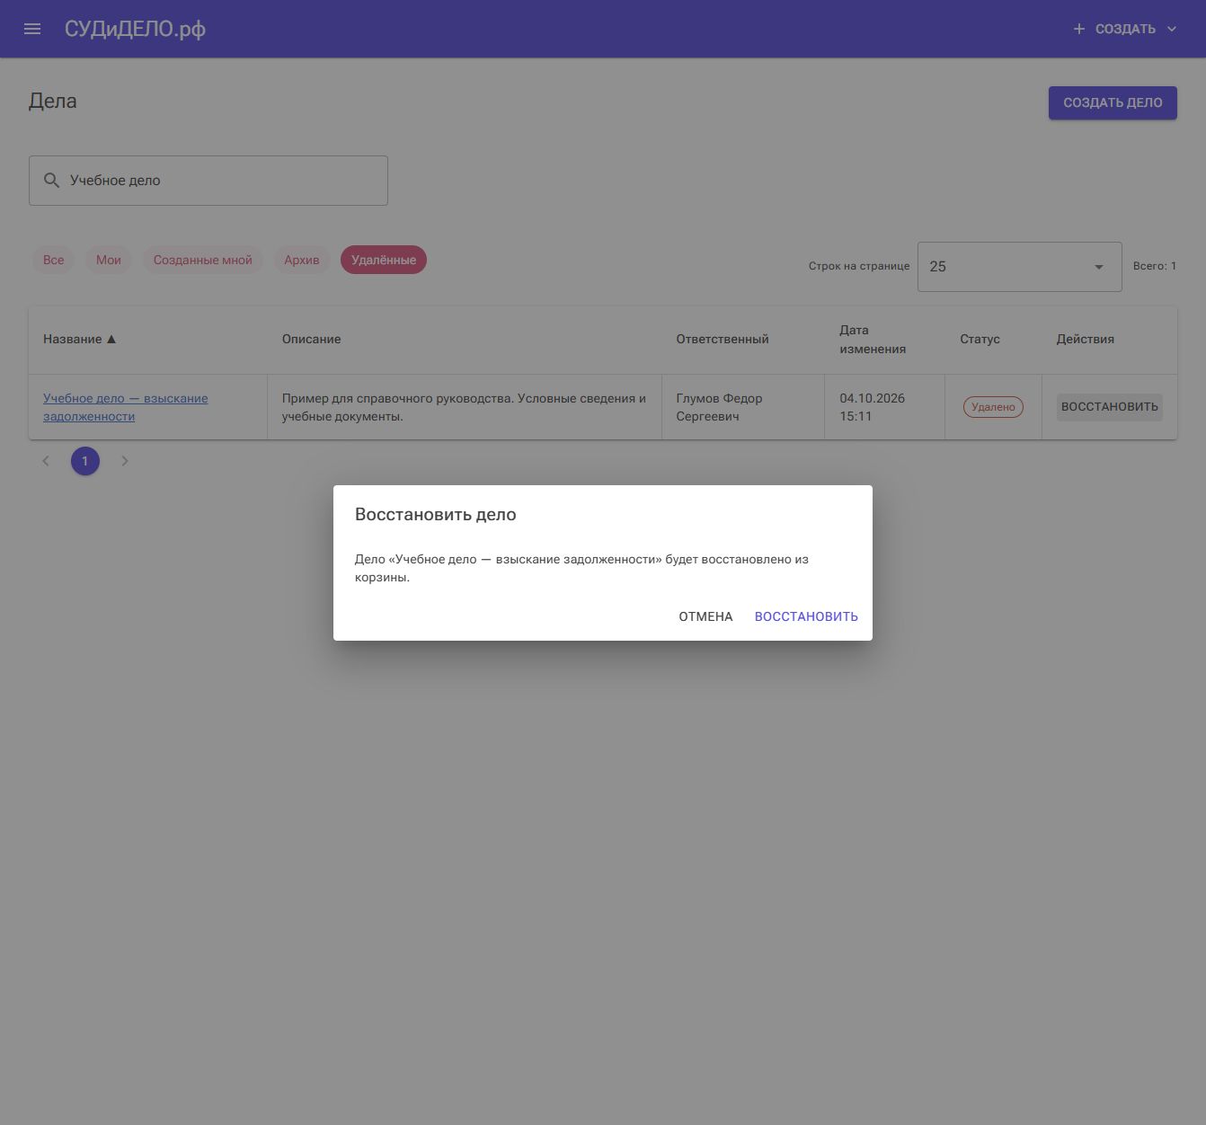Confirm ВОССТАНОВИТЬ in the dialog
The height and width of the screenshot is (1125, 1206).
click(806, 616)
